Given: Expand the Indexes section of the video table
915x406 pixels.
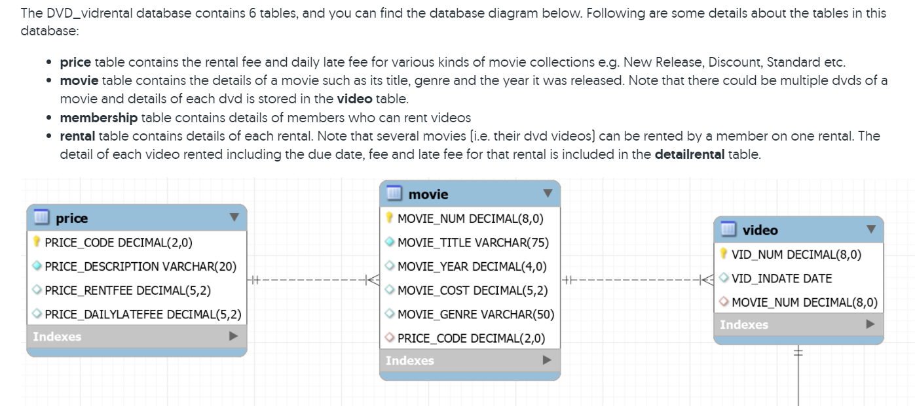Looking at the screenshot, I should [870, 324].
